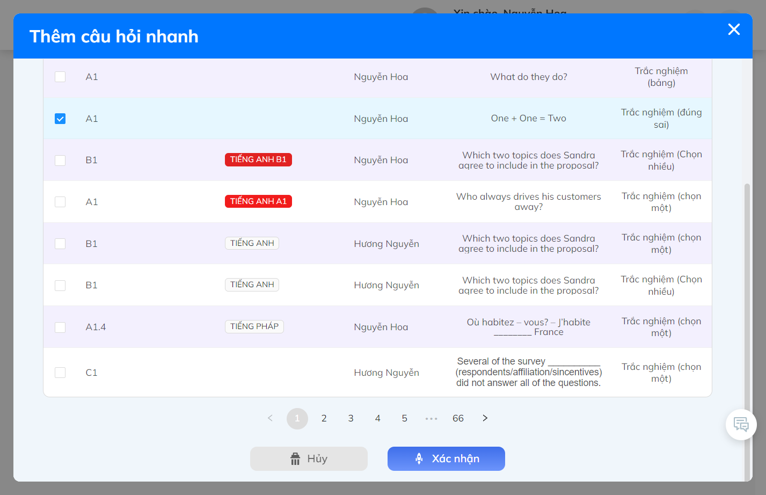Click the TIẾNG ANH A1 red tag
Image resolution: width=766 pixels, height=495 pixels.
tap(258, 201)
